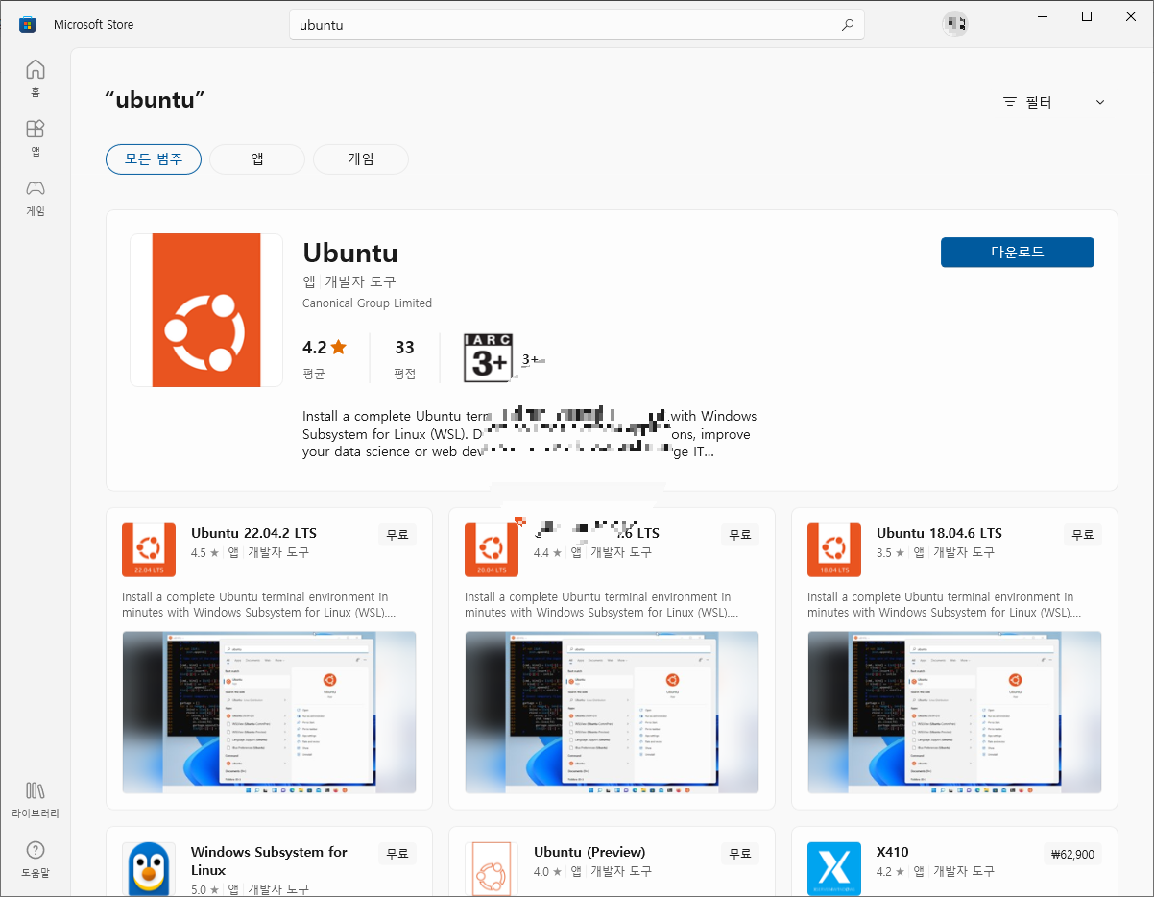Click the X410 app title
This screenshot has width=1154, height=897.
(x=892, y=852)
